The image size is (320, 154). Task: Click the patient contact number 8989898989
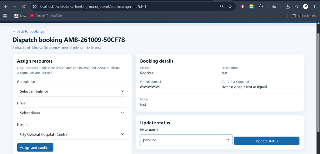pyautogui.click(x=150, y=87)
